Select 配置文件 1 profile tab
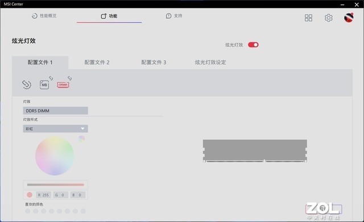 pyautogui.click(x=40, y=62)
